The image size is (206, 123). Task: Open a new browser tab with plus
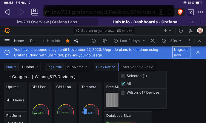[x=201, y=22]
